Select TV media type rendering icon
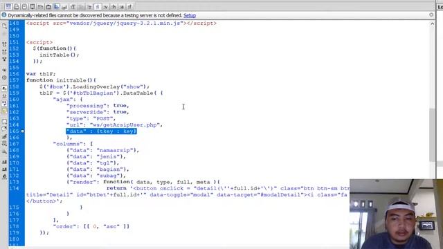The image size is (443, 249). [x=48, y=6]
